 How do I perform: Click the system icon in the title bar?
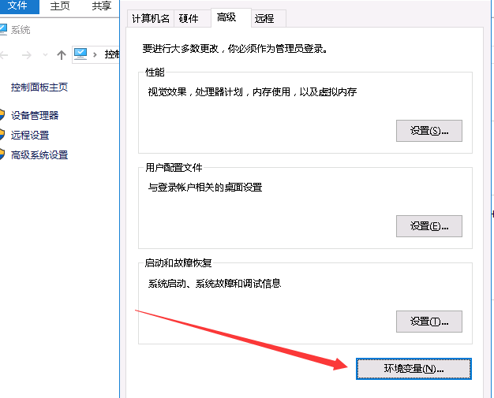point(3,29)
